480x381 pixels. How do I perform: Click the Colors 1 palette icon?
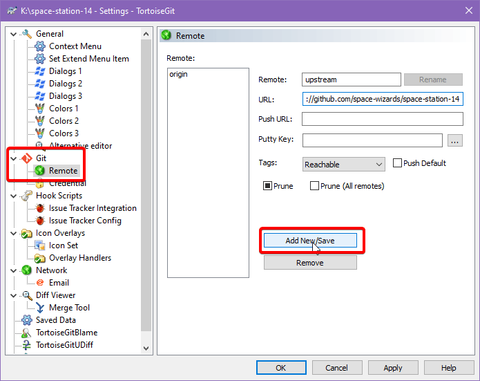pos(40,109)
